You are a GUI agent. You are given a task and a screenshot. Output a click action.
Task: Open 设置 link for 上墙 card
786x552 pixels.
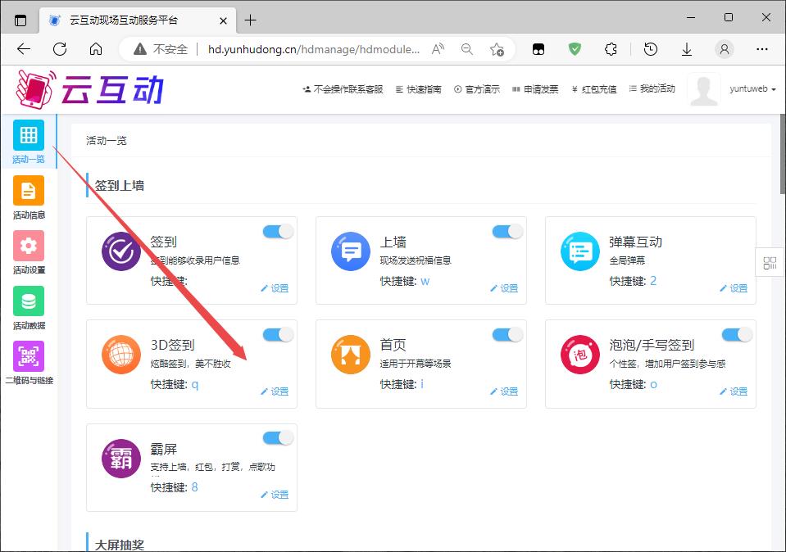point(504,288)
